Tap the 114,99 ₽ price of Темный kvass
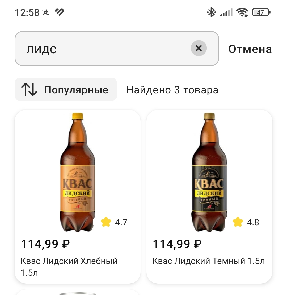The width and height of the screenshot is (287, 295). tap(177, 244)
